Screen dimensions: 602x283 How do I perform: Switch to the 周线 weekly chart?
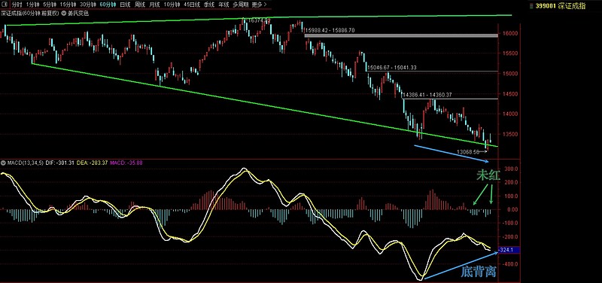tap(139, 5)
